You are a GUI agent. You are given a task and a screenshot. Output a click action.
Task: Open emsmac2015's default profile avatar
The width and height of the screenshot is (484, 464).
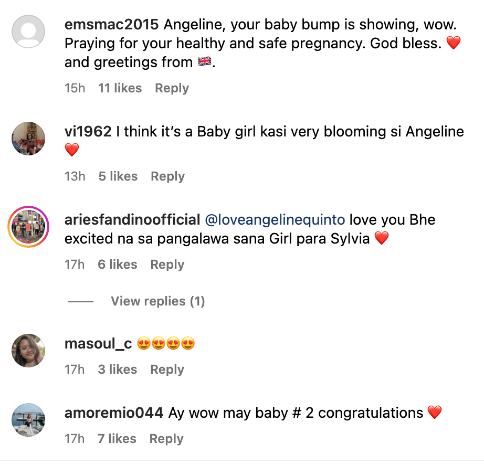click(28, 33)
